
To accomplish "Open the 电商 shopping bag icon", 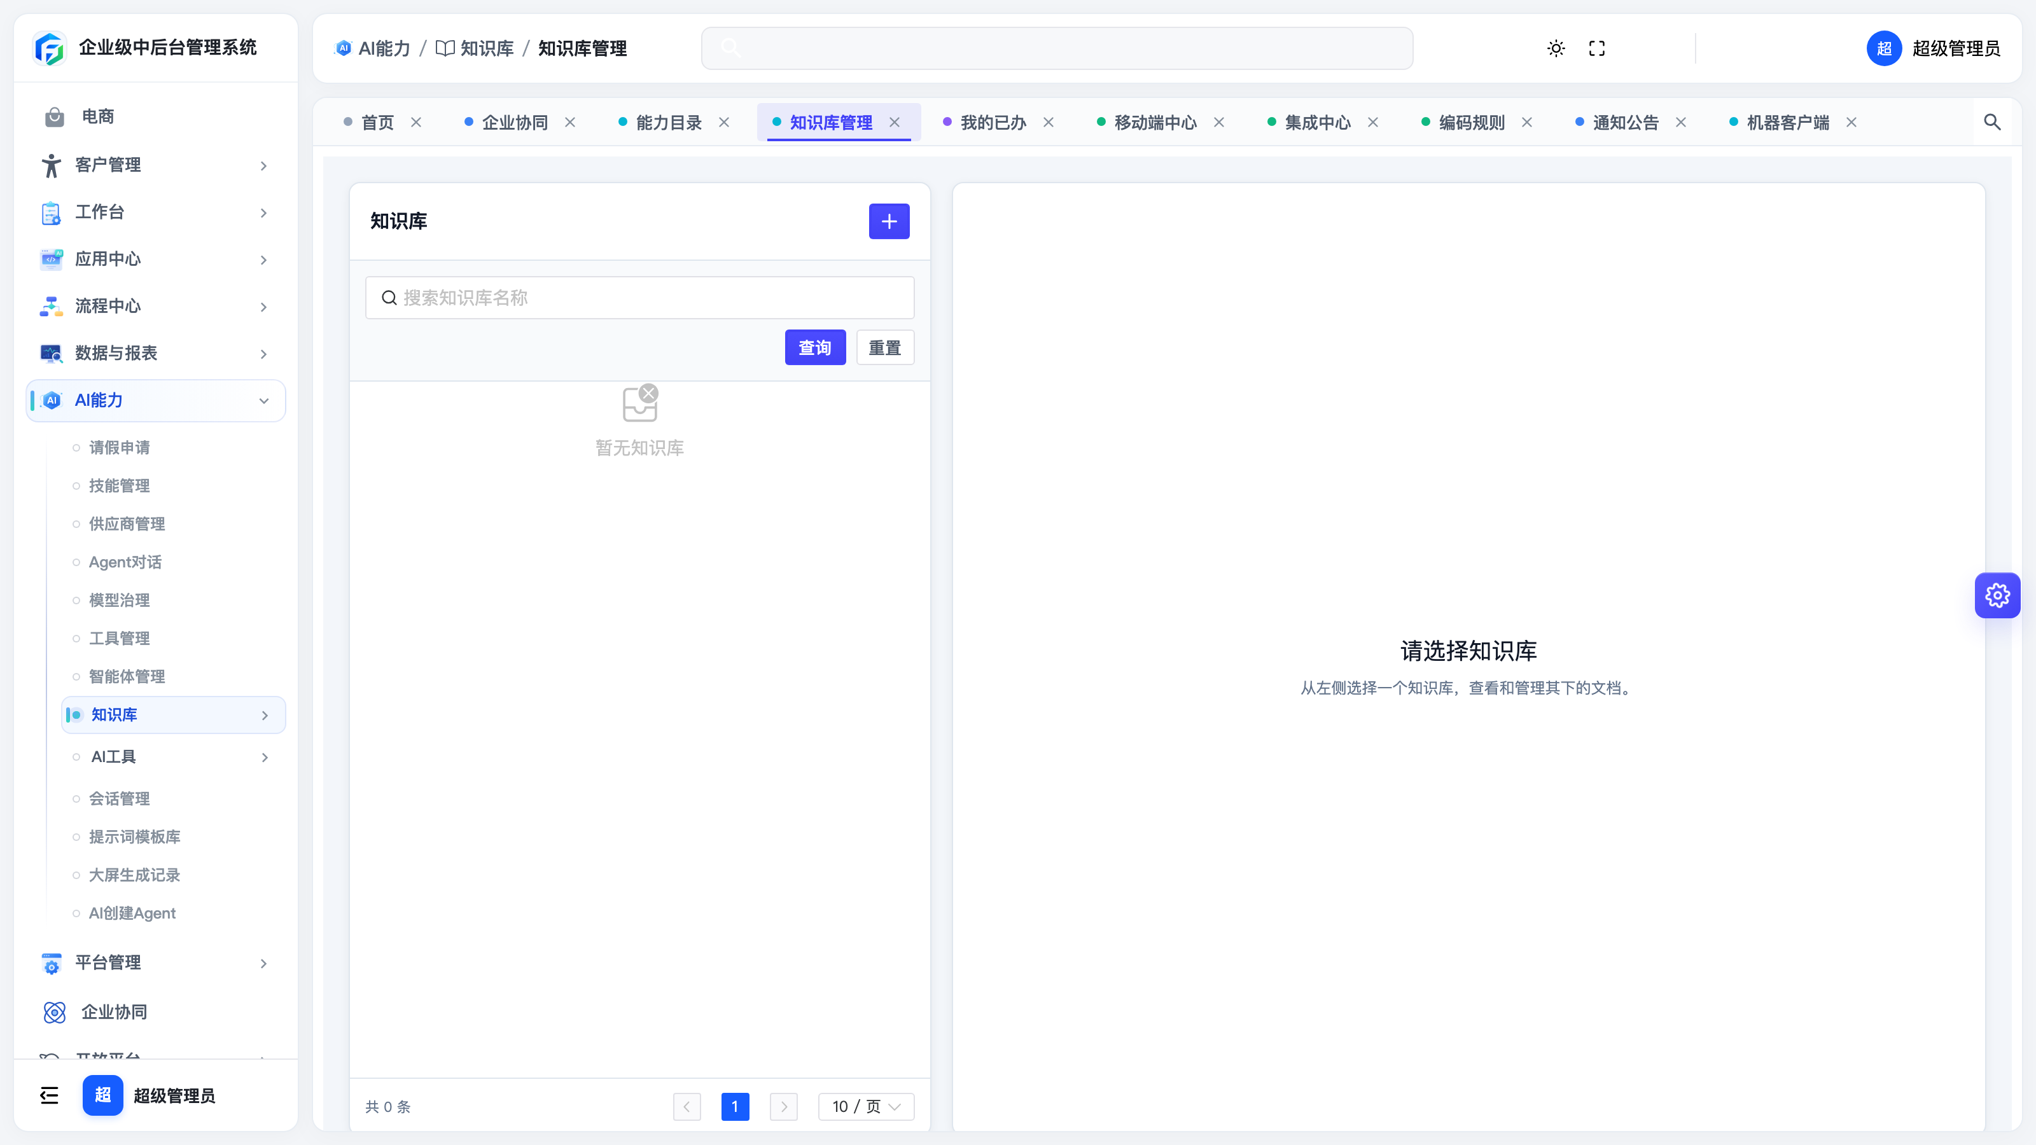I will tap(55, 117).
